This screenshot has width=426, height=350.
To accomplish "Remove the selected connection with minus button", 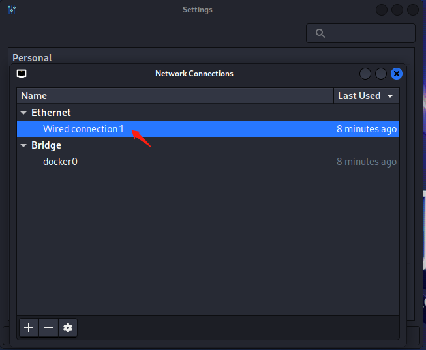I will point(48,328).
